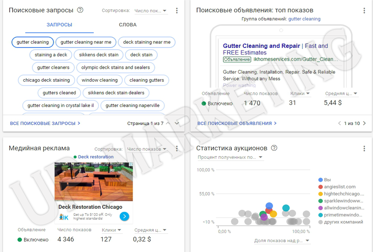Open ВСЕ ПОИСКОВЫЕ ЗАПРОСЫ link
This screenshot has width=373, height=252.
pos(45,123)
